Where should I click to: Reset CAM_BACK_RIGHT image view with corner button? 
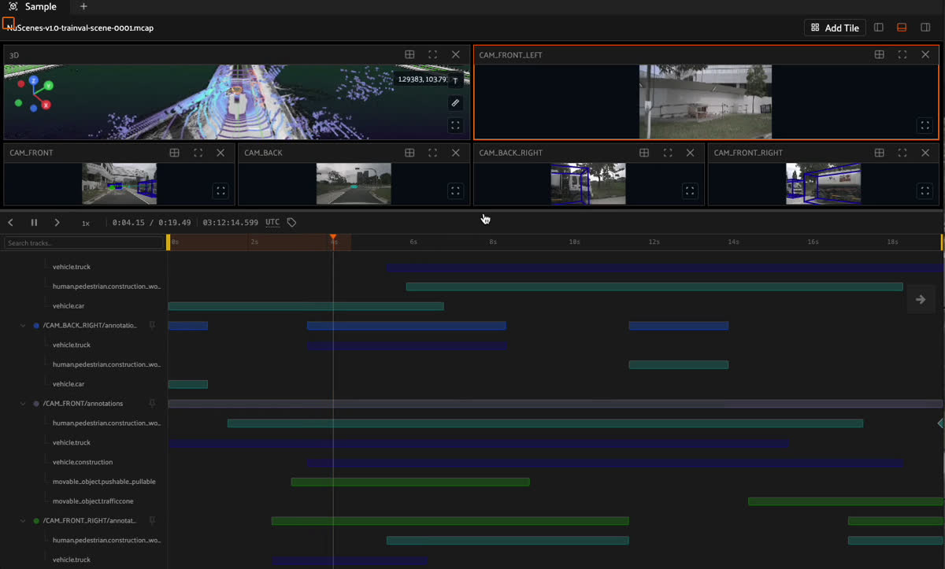690,190
